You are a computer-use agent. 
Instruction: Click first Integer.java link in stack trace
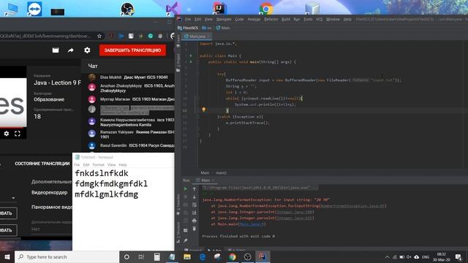point(294,212)
